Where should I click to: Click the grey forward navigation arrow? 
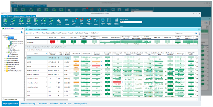point(30,33)
